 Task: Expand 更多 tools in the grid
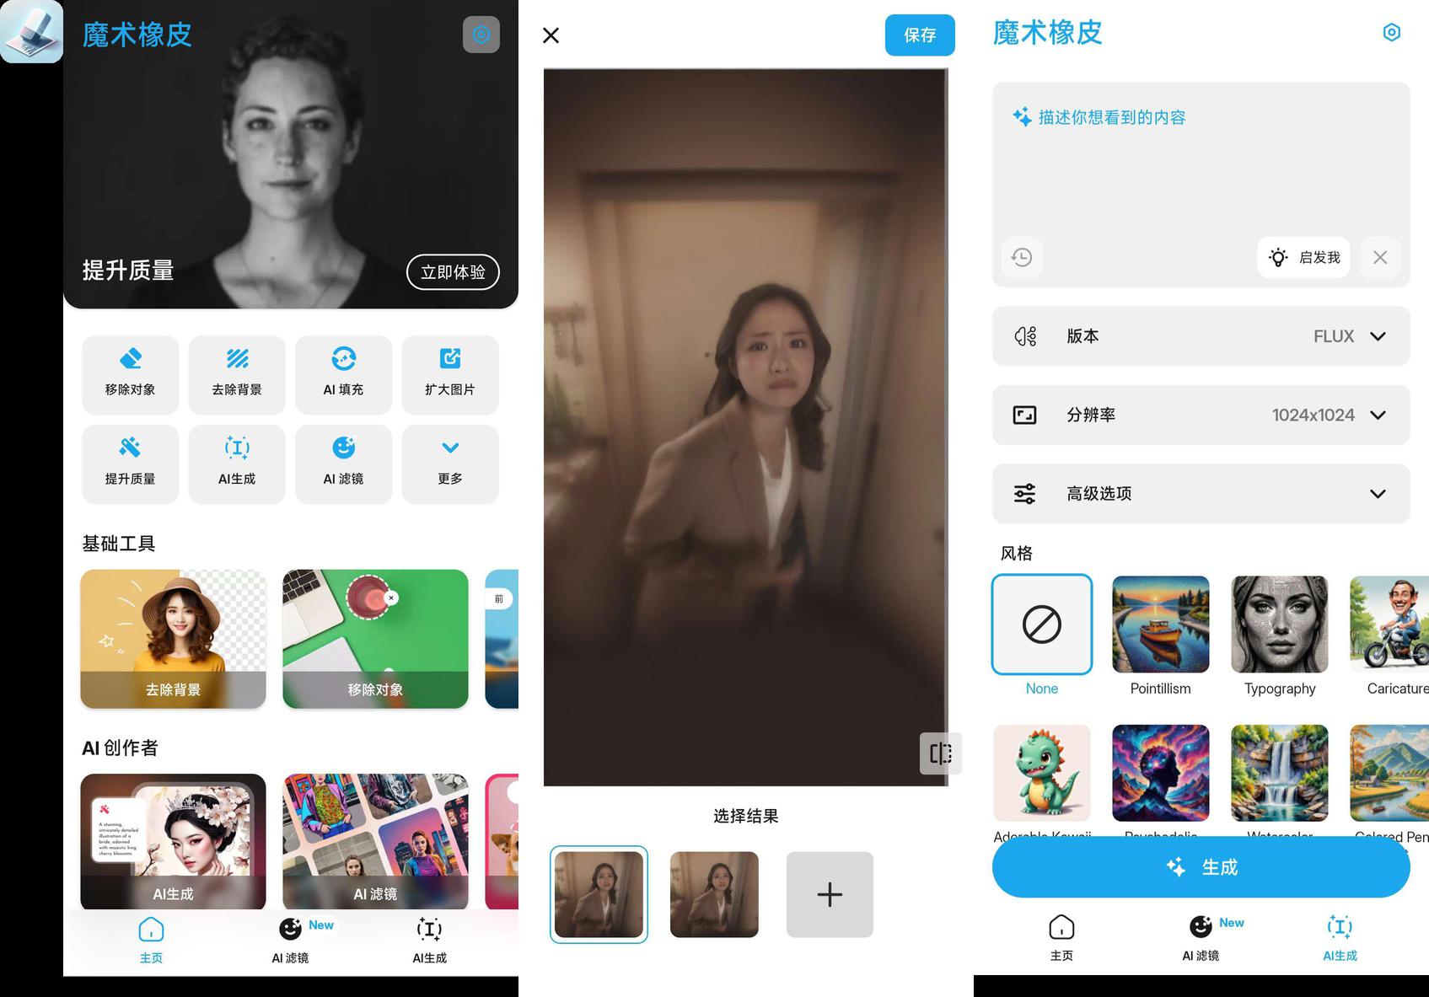point(450,464)
